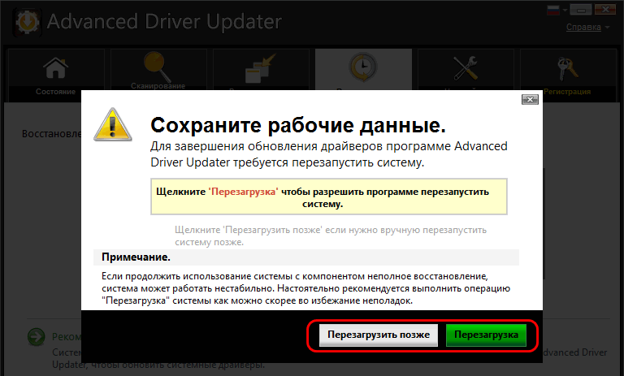Expand the Справка dropdown arrow
Image resolution: width=624 pixels, height=376 pixels.
[607, 27]
